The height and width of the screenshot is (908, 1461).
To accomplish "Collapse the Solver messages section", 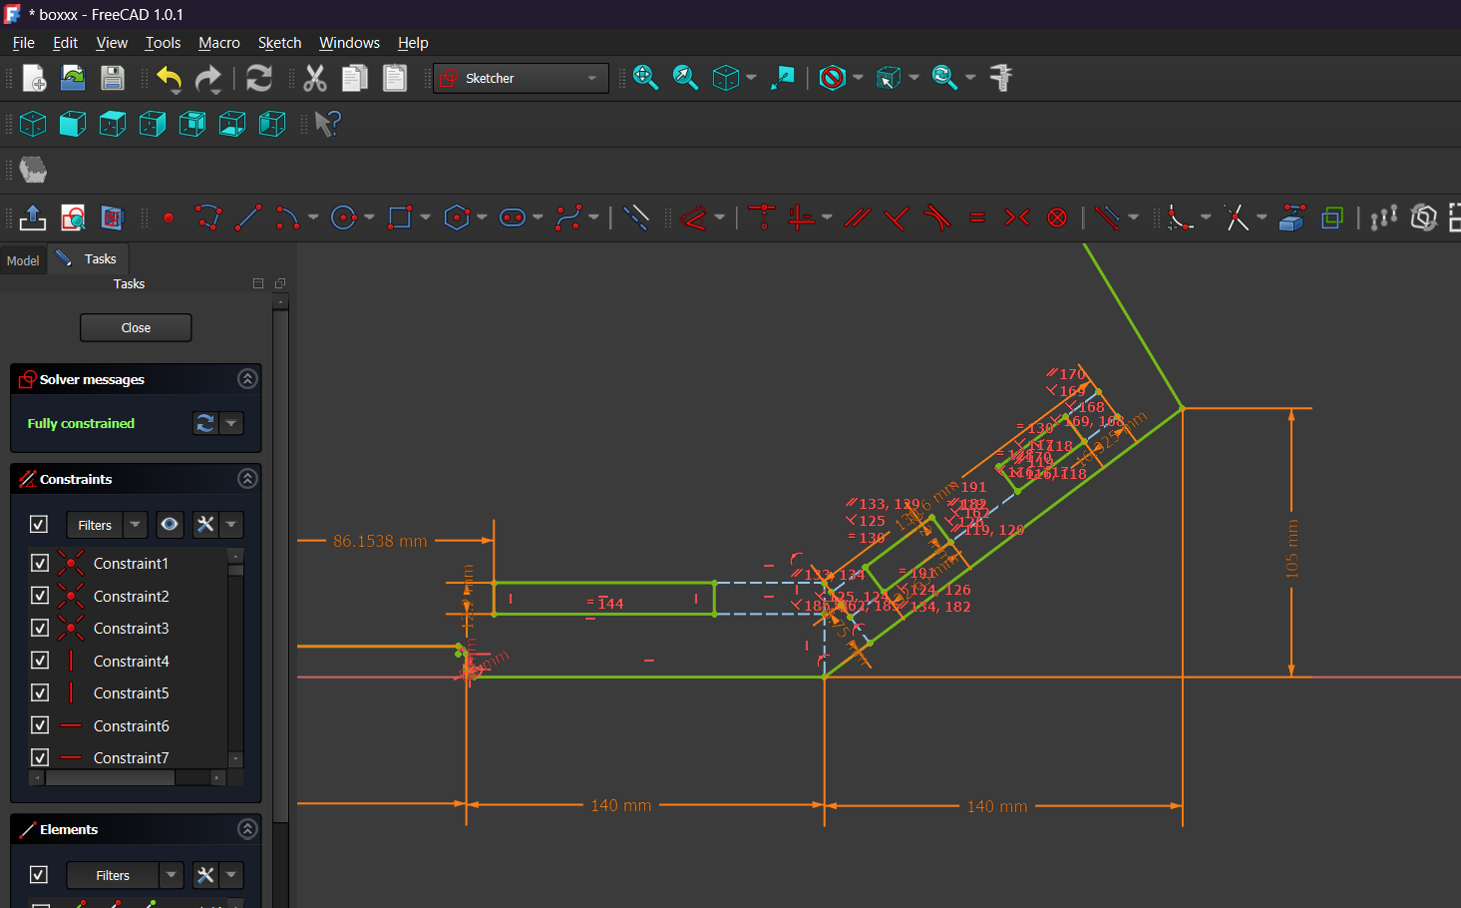I will pyautogui.click(x=247, y=379).
